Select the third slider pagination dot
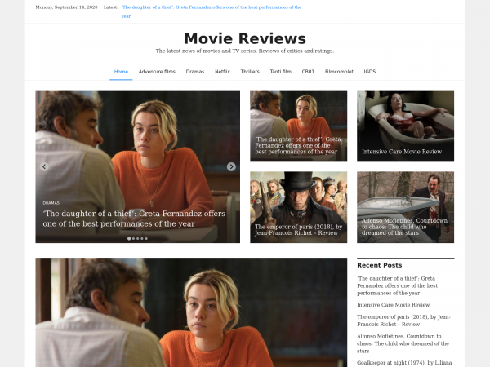The height and width of the screenshot is (367, 490). tap(137, 238)
